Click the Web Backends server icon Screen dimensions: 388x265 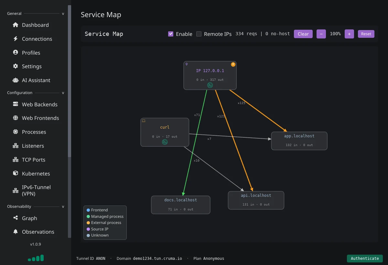[16, 104]
